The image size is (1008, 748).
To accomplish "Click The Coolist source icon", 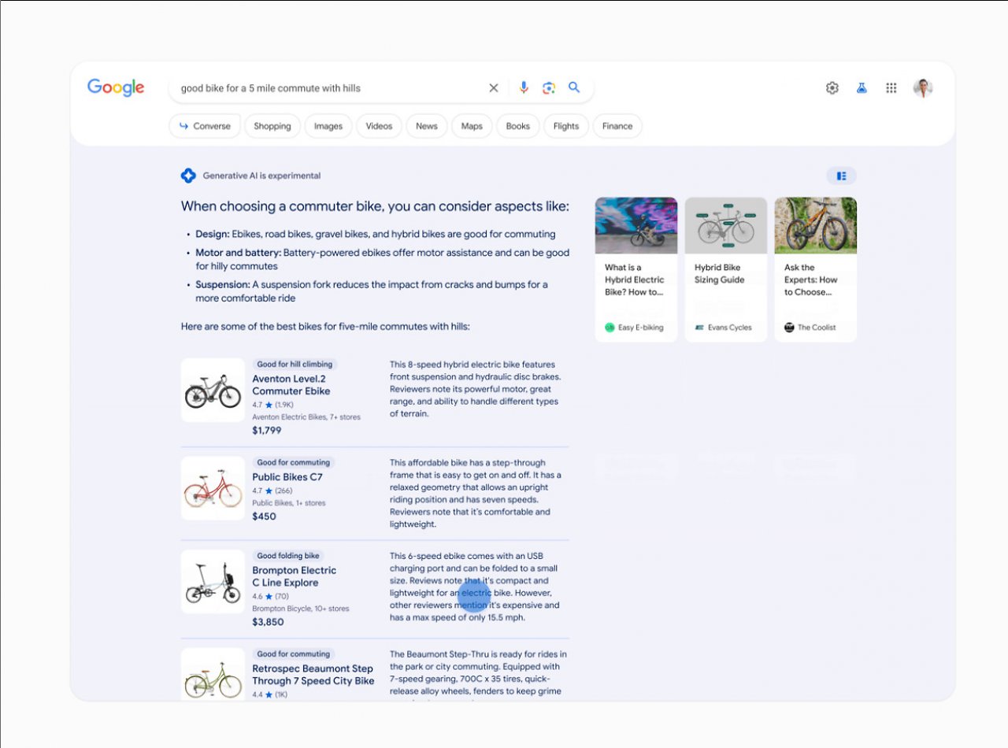I will coord(789,328).
